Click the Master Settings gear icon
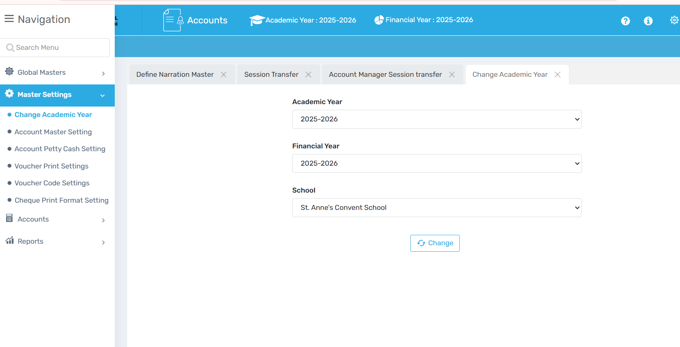Viewport: 680px width, 347px height. (x=9, y=94)
